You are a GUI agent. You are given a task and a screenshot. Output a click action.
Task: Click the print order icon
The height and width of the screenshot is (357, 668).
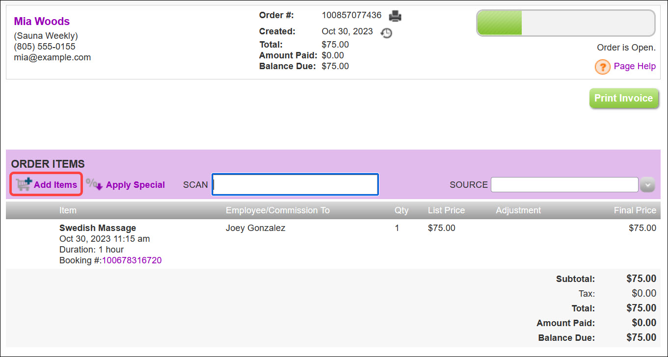tap(396, 15)
